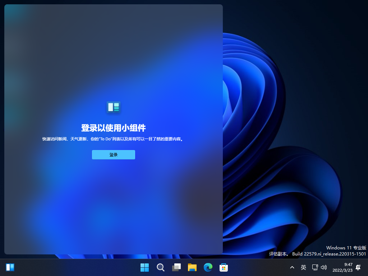Click the Widgets icon in the taskbar corner

[10, 267]
